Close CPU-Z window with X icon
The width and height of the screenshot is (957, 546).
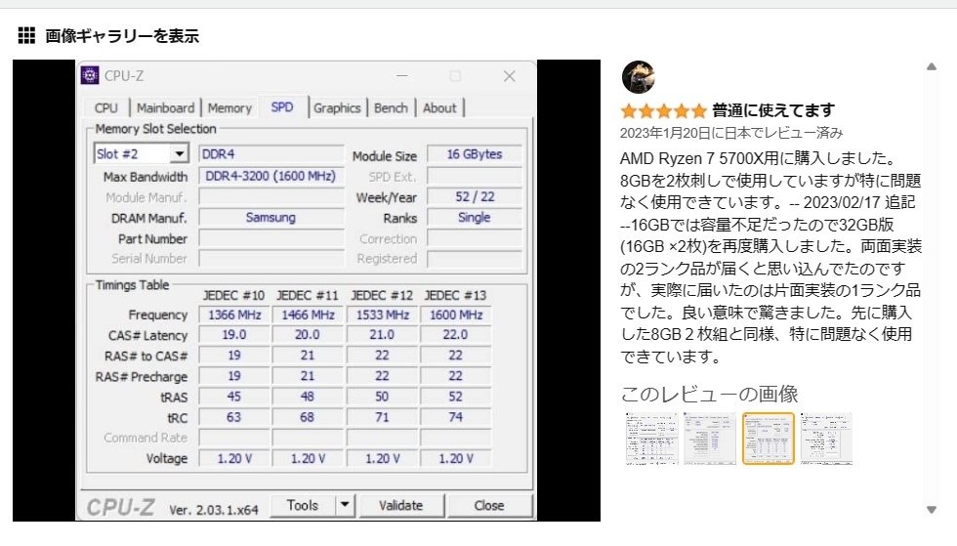[509, 76]
